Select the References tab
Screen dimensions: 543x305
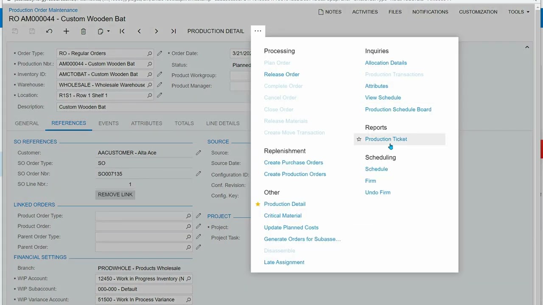[x=69, y=123]
